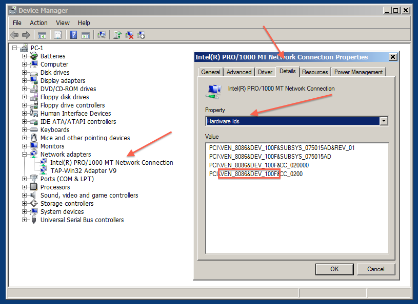Image resolution: width=418 pixels, height=304 pixels.
Task: Switch to the General tab
Action: (211, 72)
